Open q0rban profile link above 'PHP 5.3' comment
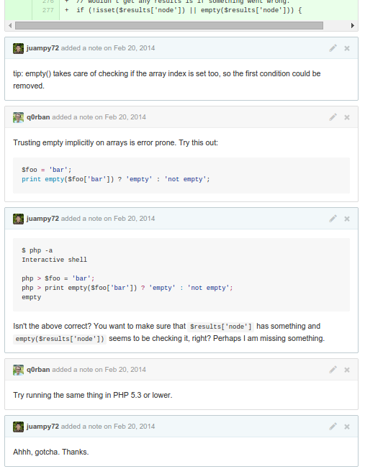 click(38, 370)
